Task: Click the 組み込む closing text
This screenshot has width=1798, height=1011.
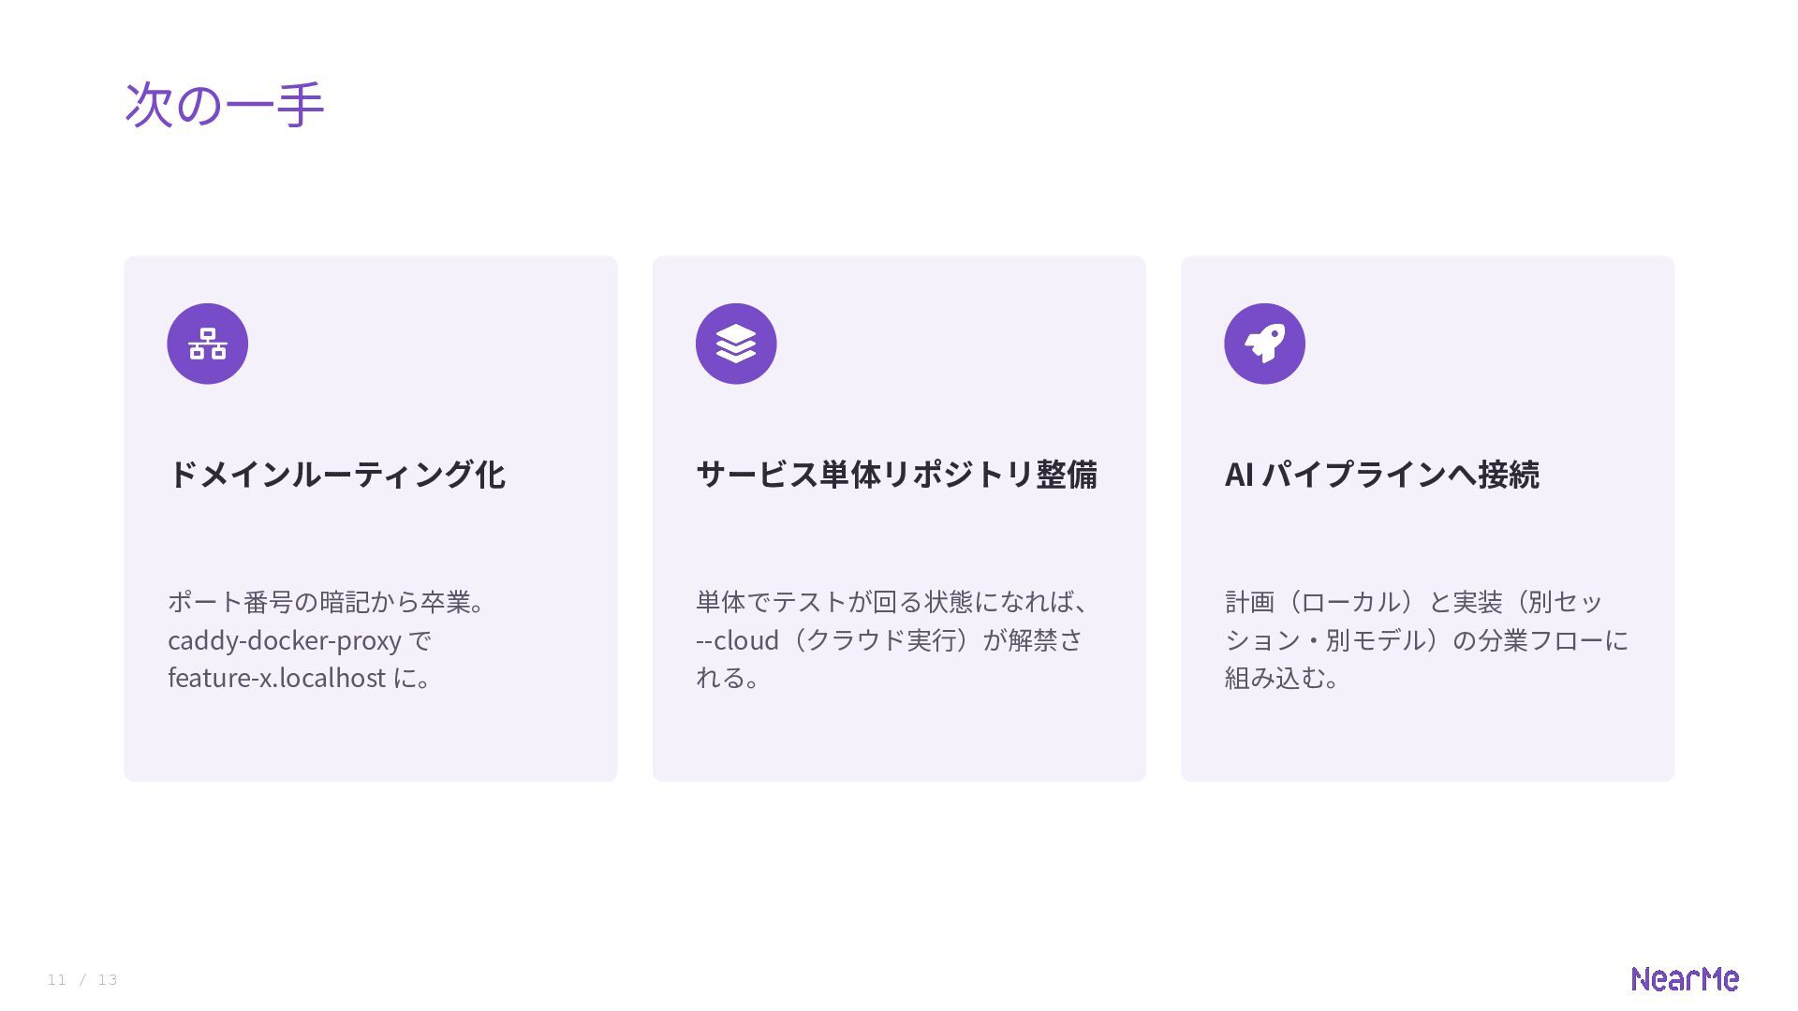Action: (x=1283, y=678)
